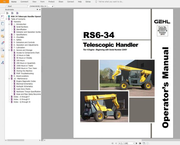Open the 3 - Checklists bookmark
The width and height of the screenshot is (180, 145).
(x=19, y=37)
